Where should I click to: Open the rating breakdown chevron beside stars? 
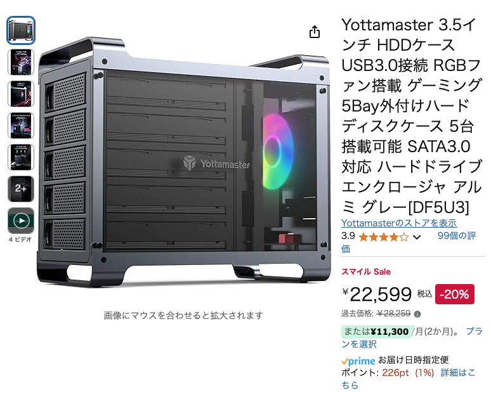[417, 237]
